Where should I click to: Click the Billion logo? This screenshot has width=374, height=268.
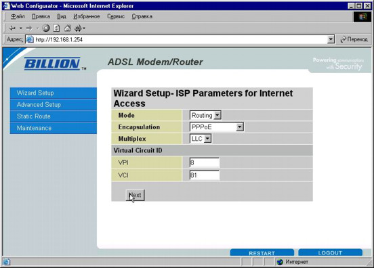pyautogui.click(x=52, y=64)
